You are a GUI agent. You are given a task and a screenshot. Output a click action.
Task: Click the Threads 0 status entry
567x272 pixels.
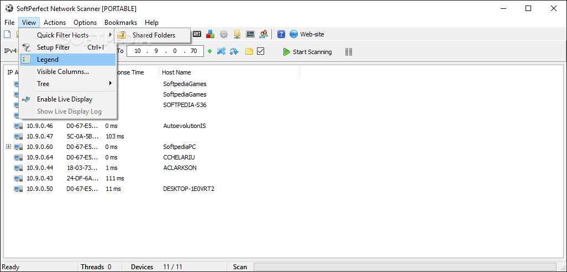96,267
